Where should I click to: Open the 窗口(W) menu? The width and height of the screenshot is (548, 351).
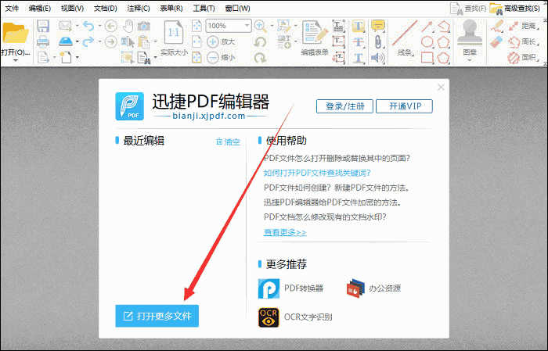pos(238,8)
